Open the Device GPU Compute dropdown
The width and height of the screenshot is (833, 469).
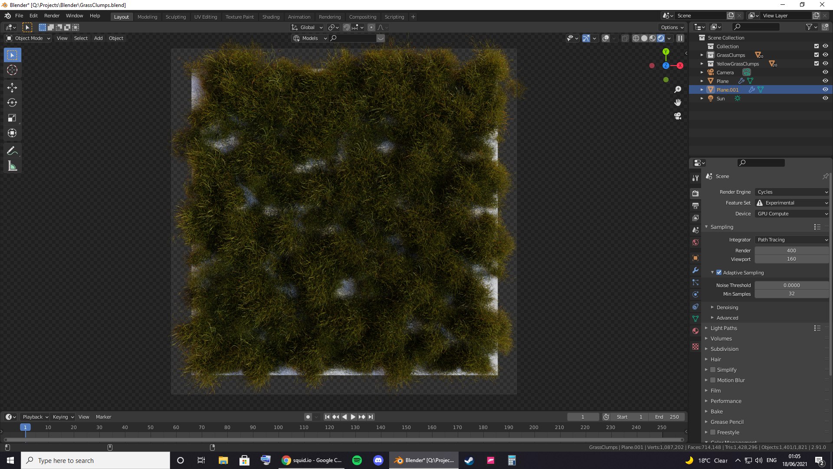tap(792, 214)
